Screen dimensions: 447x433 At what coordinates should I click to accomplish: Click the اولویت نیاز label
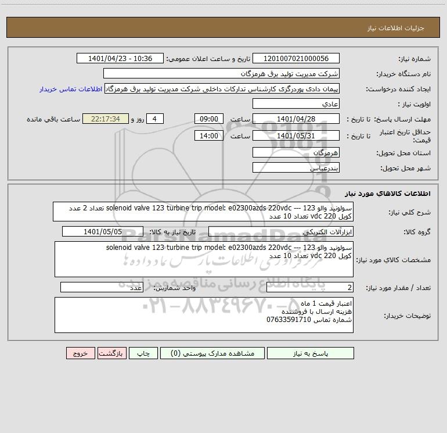point(414,104)
